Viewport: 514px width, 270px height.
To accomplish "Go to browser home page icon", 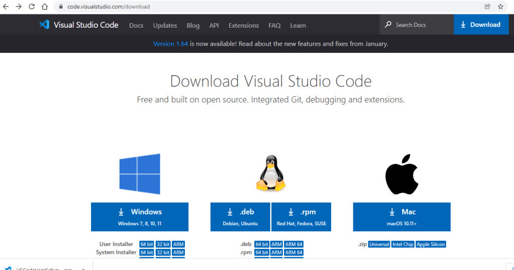I will (x=44, y=7).
